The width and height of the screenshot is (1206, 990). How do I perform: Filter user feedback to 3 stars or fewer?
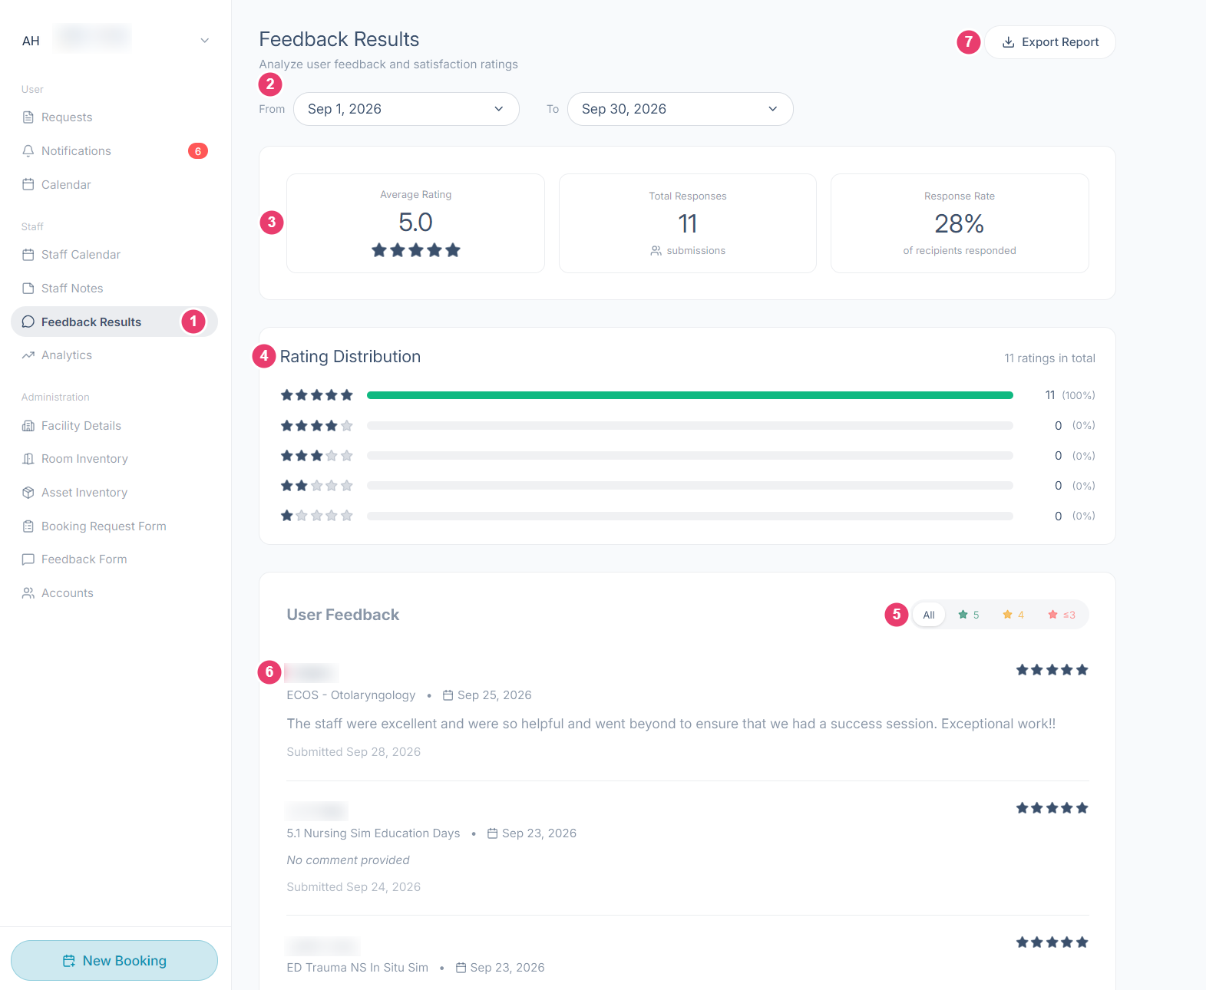(1062, 615)
